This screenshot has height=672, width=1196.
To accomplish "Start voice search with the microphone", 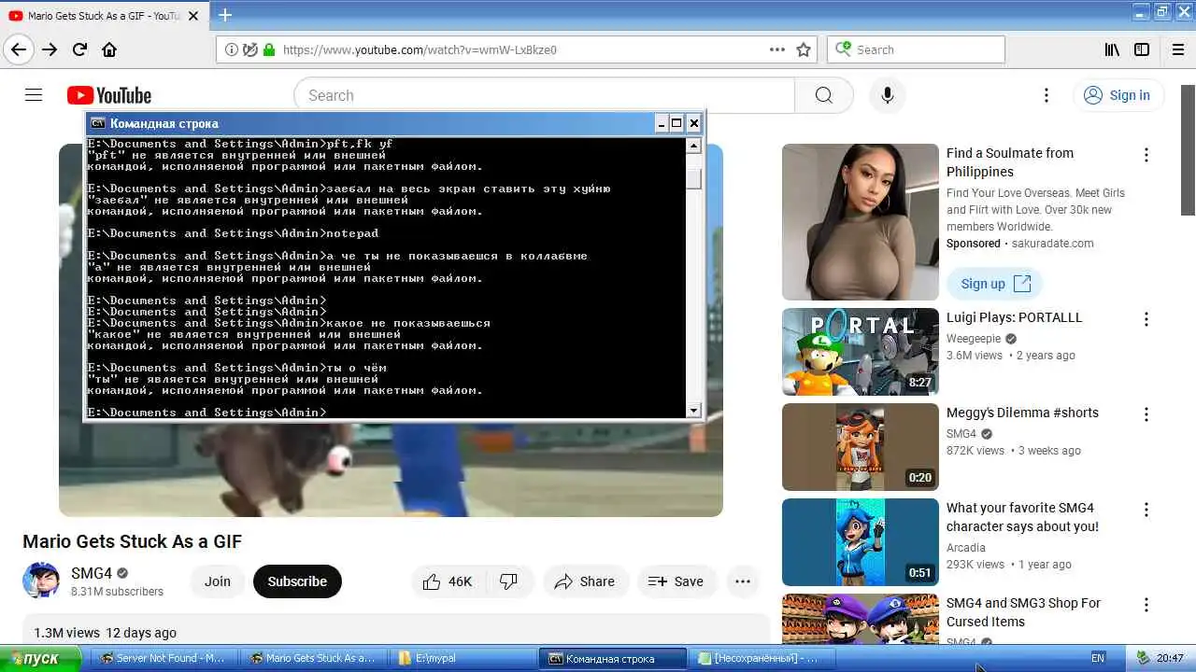I will click(888, 95).
